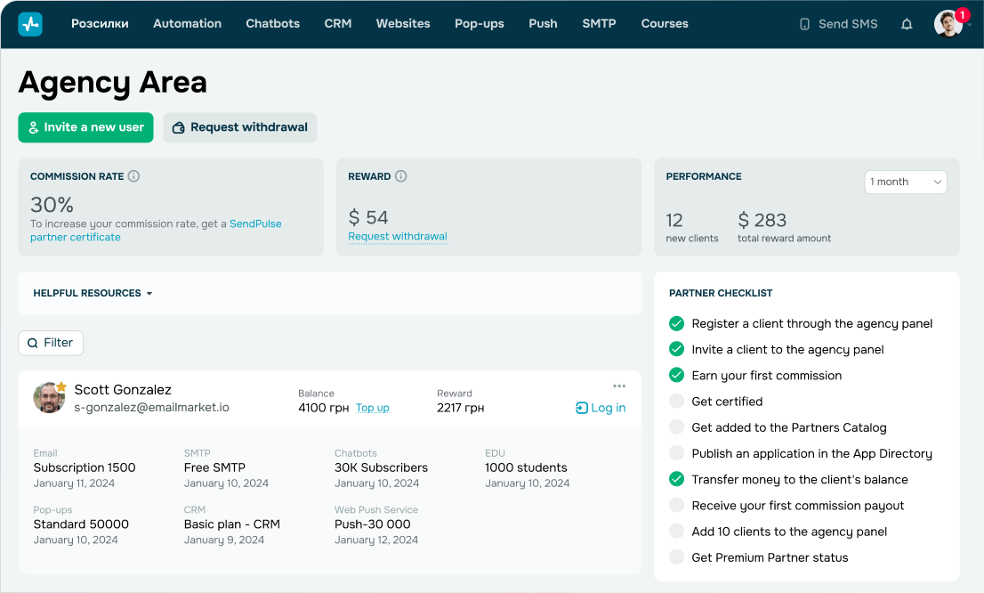Image resolution: width=984 pixels, height=593 pixels.
Task: Open the notifications bell
Action: [x=907, y=24]
